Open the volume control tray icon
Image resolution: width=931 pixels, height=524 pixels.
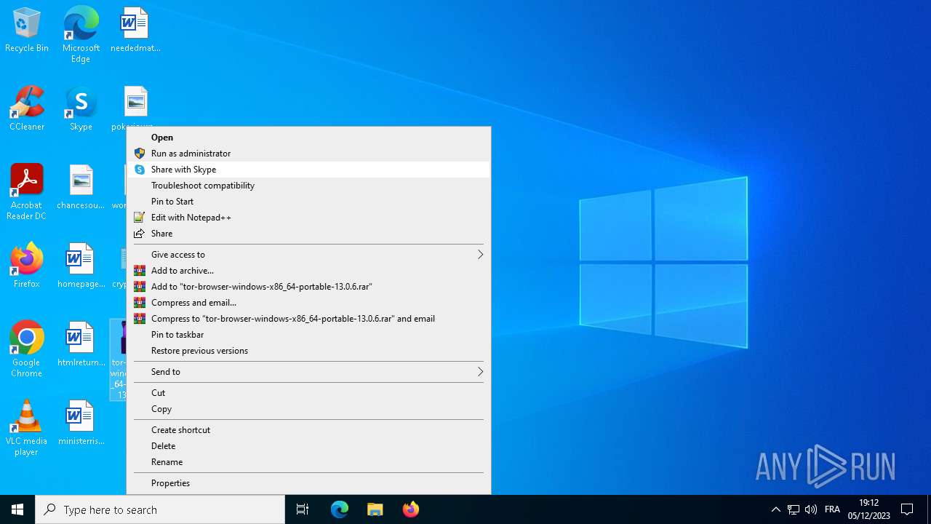click(811, 509)
